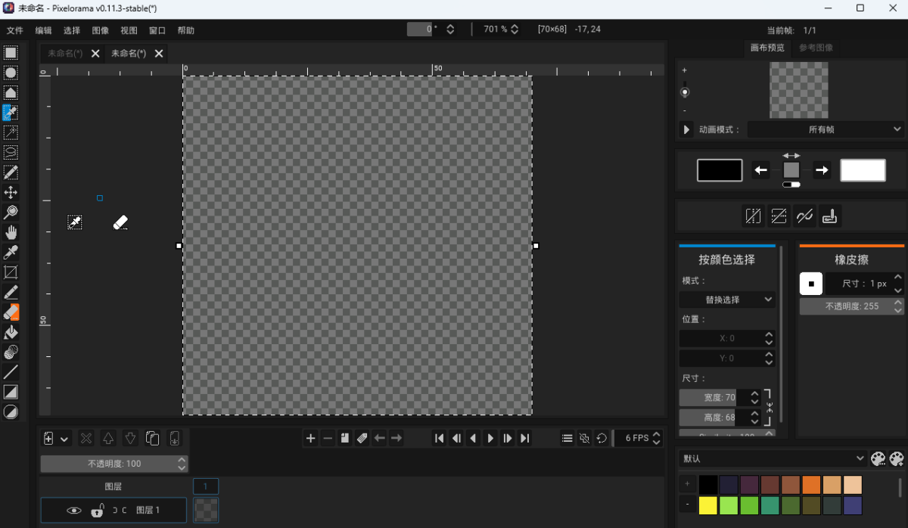908x528 pixels.
Task: Select the pan hand tool
Action: pyautogui.click(x=11, y=232)
